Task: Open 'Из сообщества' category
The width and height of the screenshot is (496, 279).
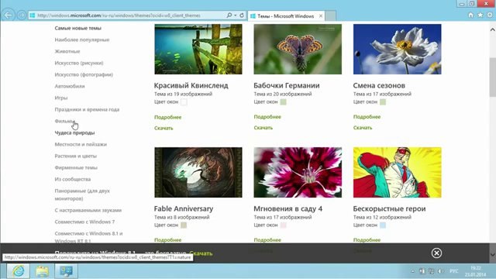Action: (x=72, y=179)
